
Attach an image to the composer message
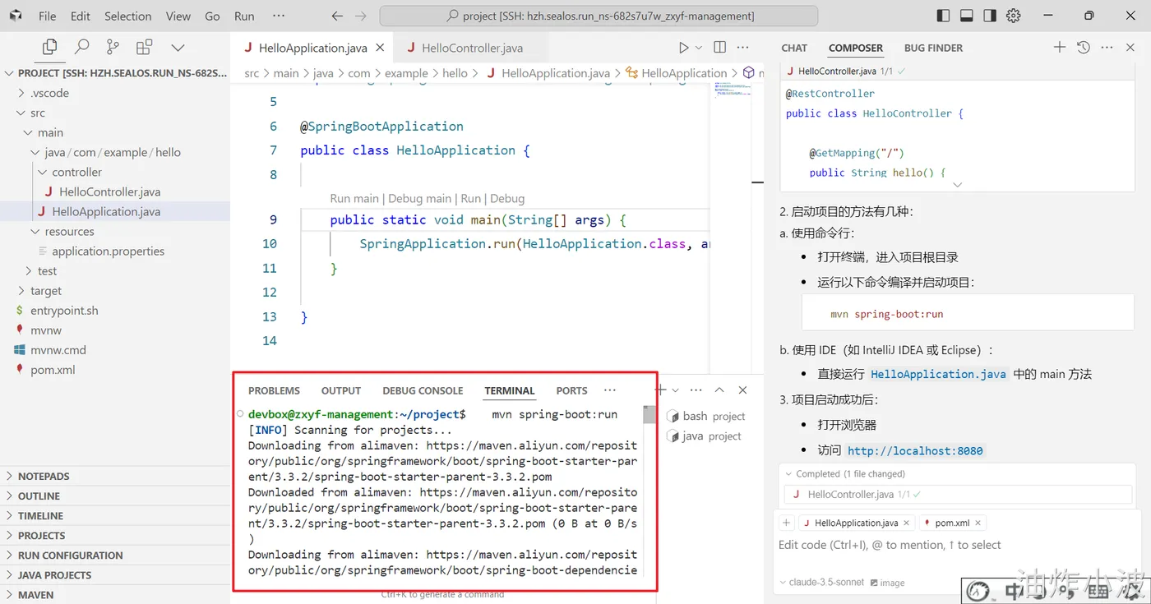(888, 583)
